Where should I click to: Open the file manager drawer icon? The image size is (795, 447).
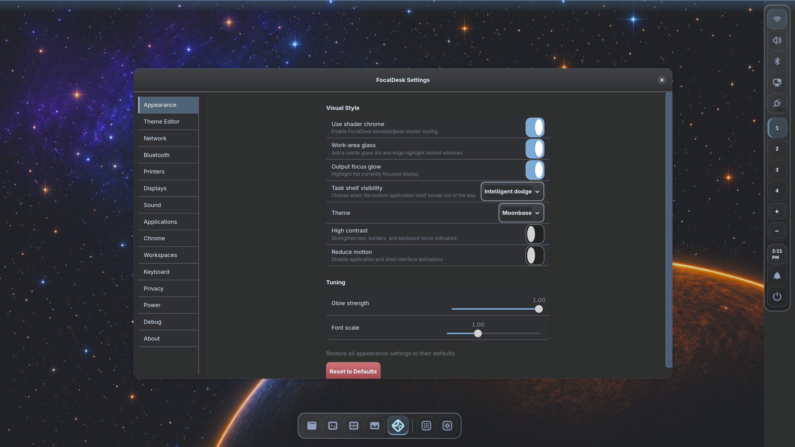point(354,426)
